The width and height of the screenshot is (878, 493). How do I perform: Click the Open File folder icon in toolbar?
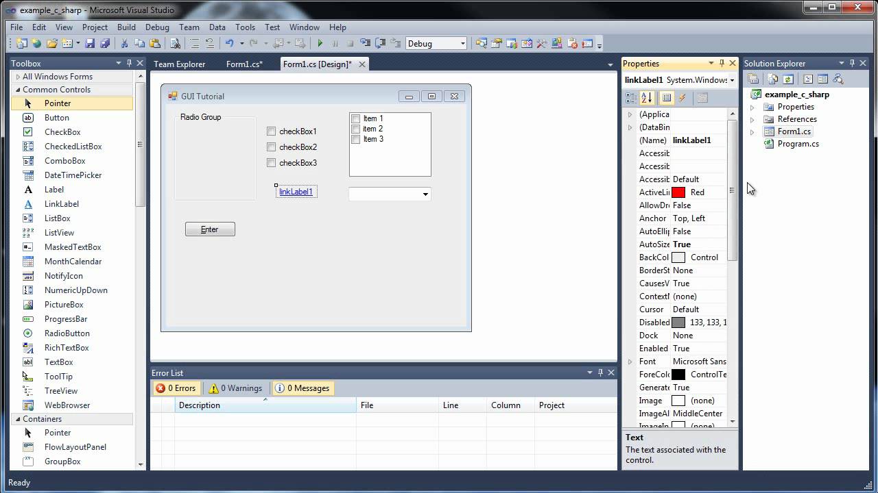[x=52, y=43]
